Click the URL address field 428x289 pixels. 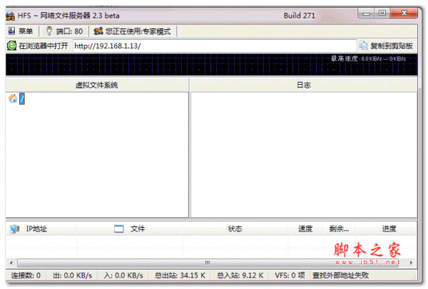215,46
